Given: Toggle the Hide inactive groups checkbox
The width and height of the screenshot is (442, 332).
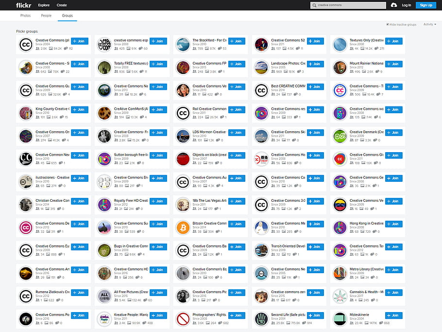Looking at the screenshot, I should (388, 24).
